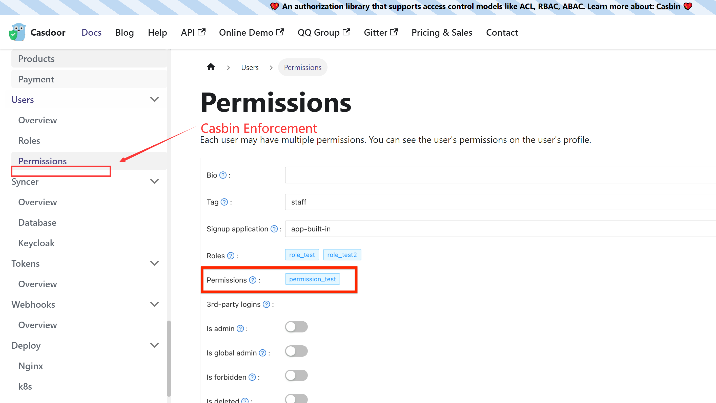Select the permission_test tag
The image size is (716, 403).
coord(312,279)
